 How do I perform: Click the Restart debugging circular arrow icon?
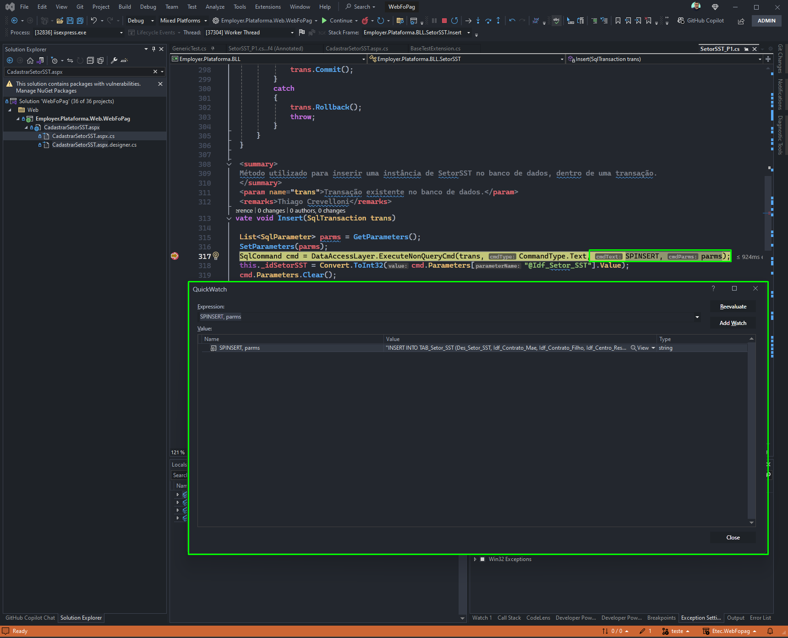tap(454, 21)
